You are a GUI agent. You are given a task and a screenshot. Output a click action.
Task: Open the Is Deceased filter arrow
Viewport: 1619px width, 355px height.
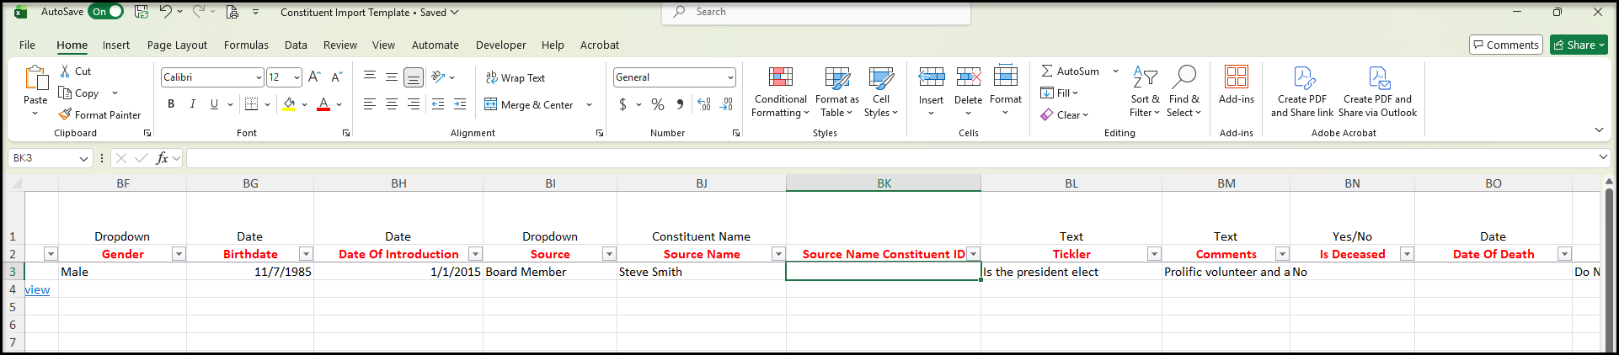(x=1407, y=254)
